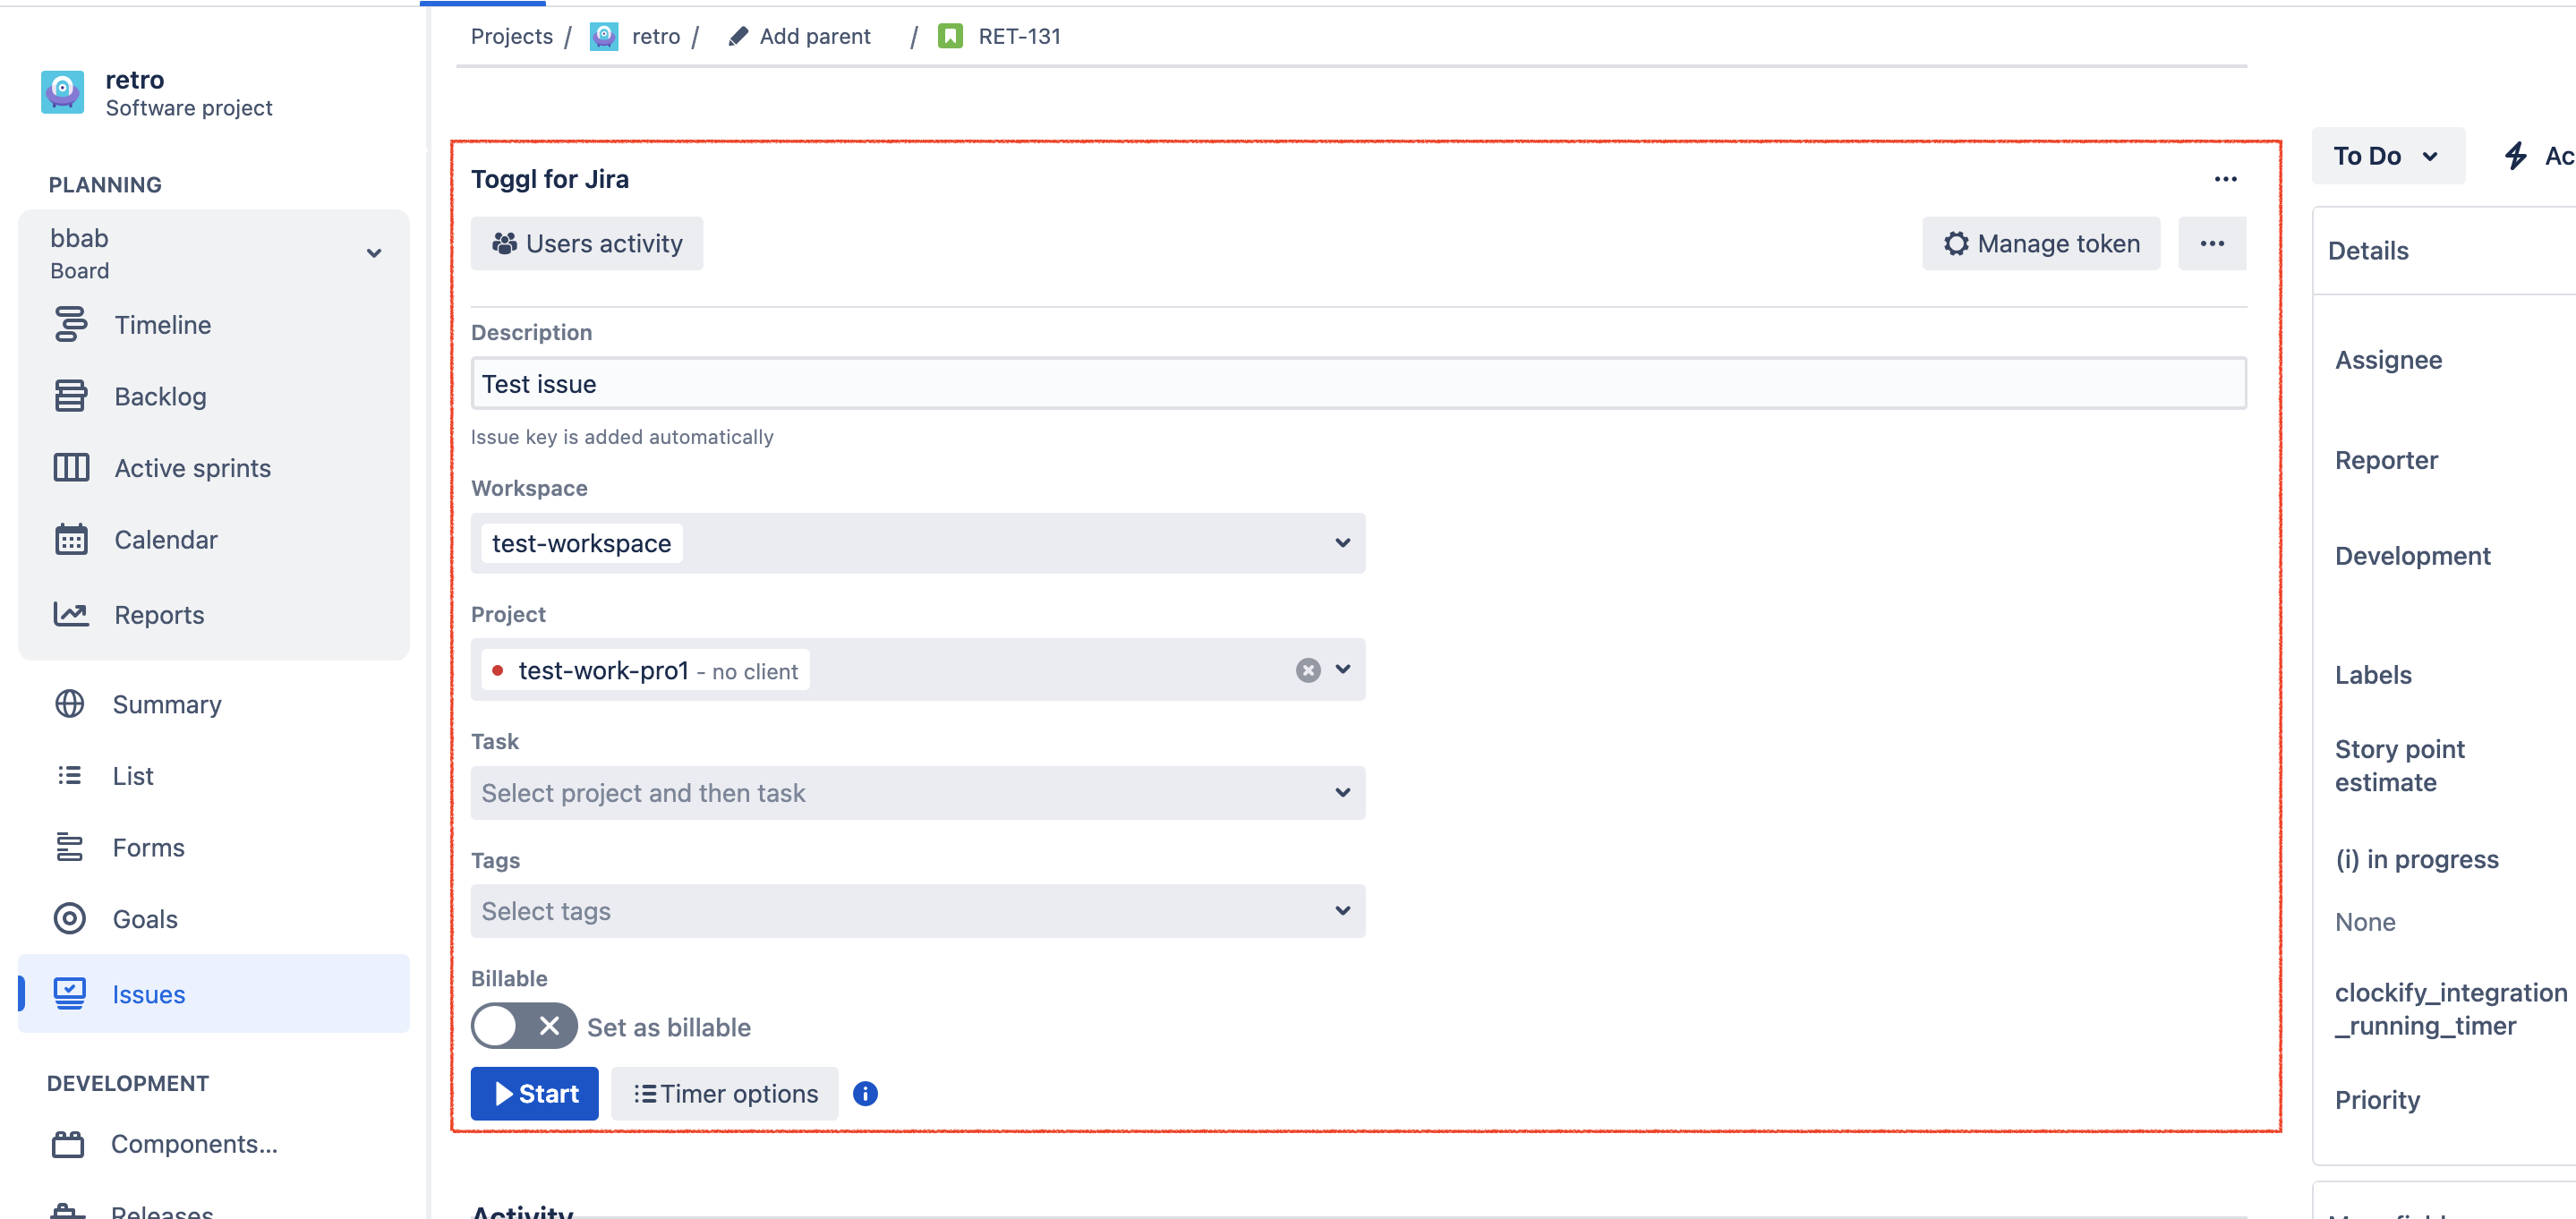
Task: Click the ellipsis button next to Manage token
Action: click(x=2211, y=244)
